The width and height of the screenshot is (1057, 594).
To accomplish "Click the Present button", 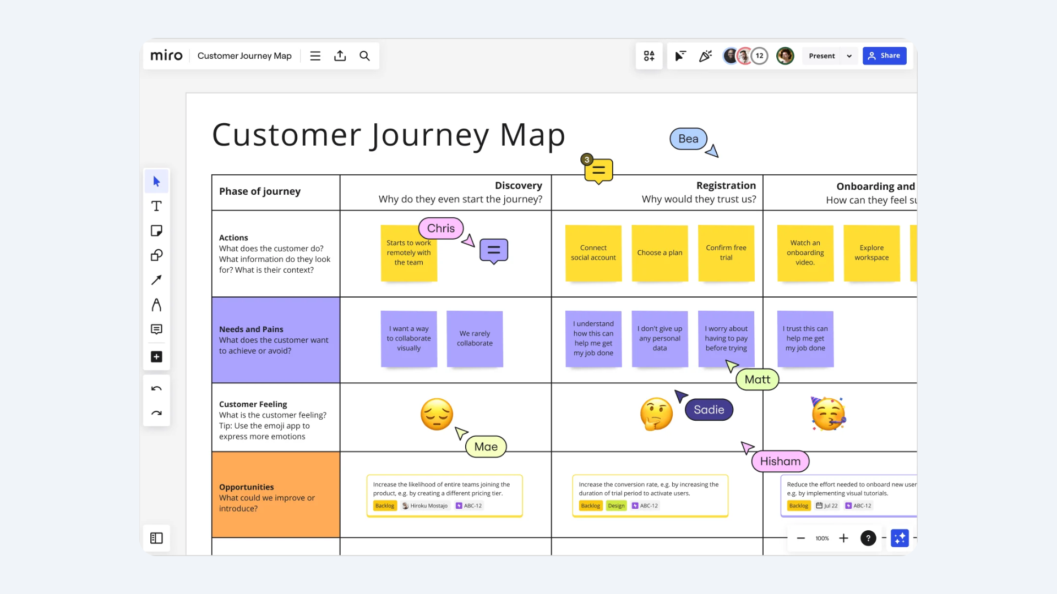I will point(822,56).
